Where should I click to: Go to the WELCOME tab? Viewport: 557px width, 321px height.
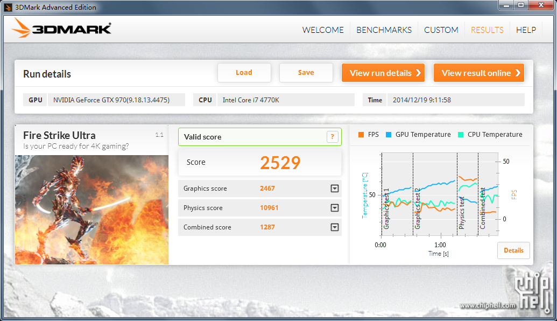click(323, 30)
